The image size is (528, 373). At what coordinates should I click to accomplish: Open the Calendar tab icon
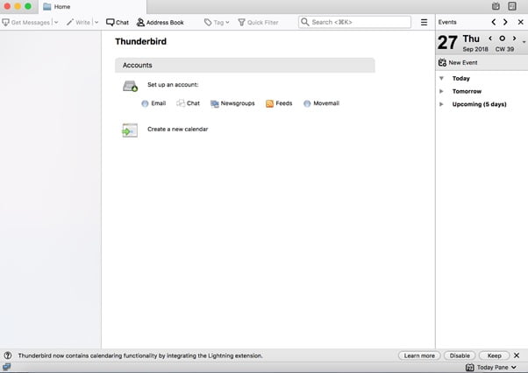(x=496, y=6)
